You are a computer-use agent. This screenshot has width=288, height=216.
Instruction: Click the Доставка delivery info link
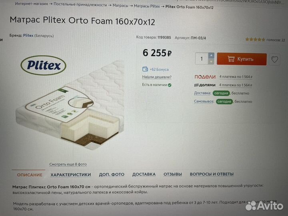pyautogui.click(x=202, y=93)
